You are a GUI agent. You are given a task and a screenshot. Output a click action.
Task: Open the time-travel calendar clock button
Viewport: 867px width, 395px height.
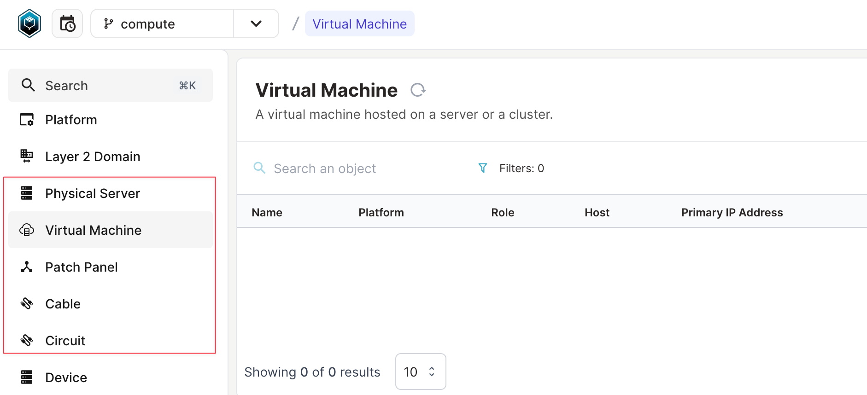[67, 23]
